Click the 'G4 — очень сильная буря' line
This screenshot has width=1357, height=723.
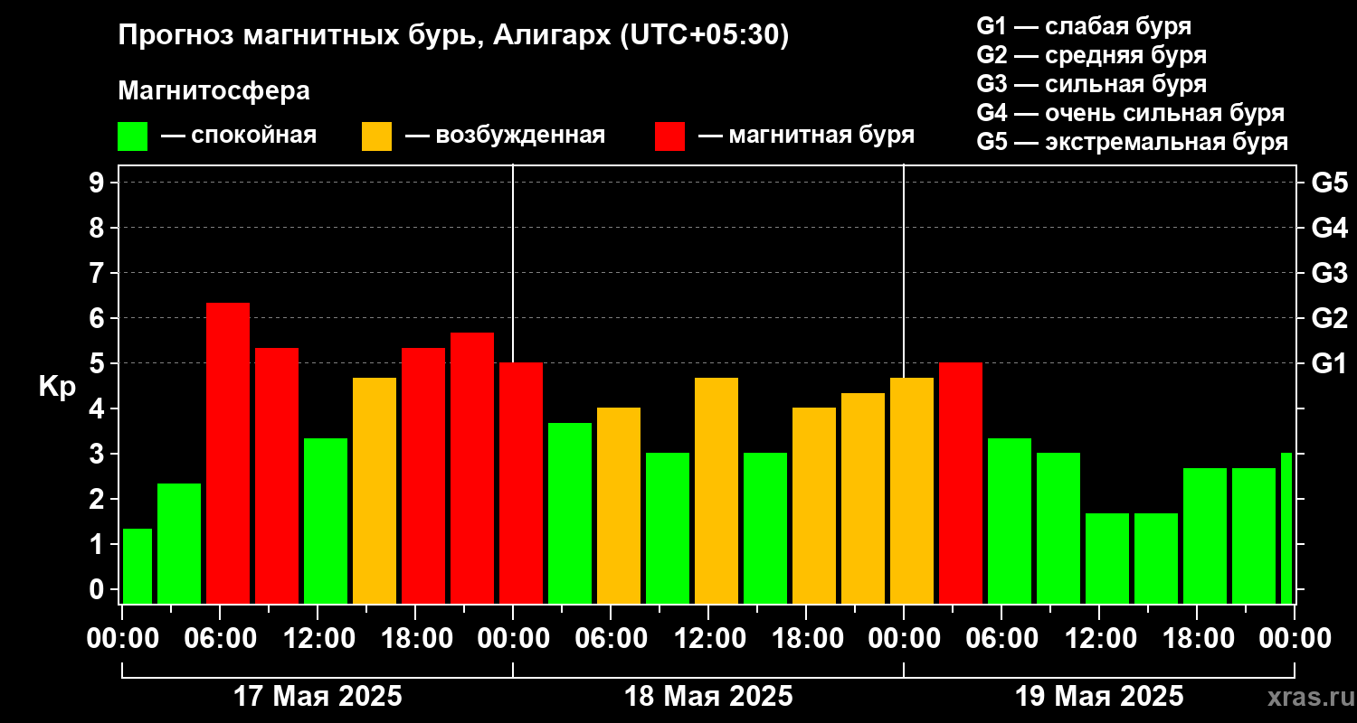[x=1130, y=113]
